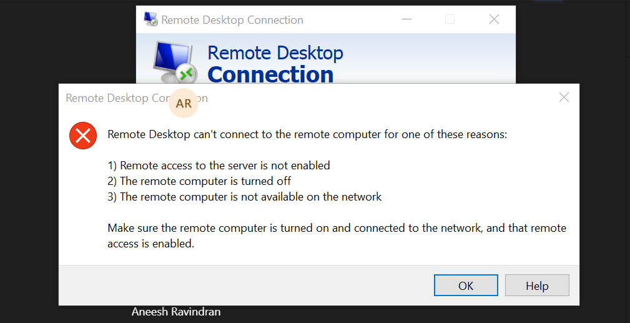The width and height of the screenshot is (630, 323).
Task: Click the OK button in error dialog
Action: [x=466, y=285]
